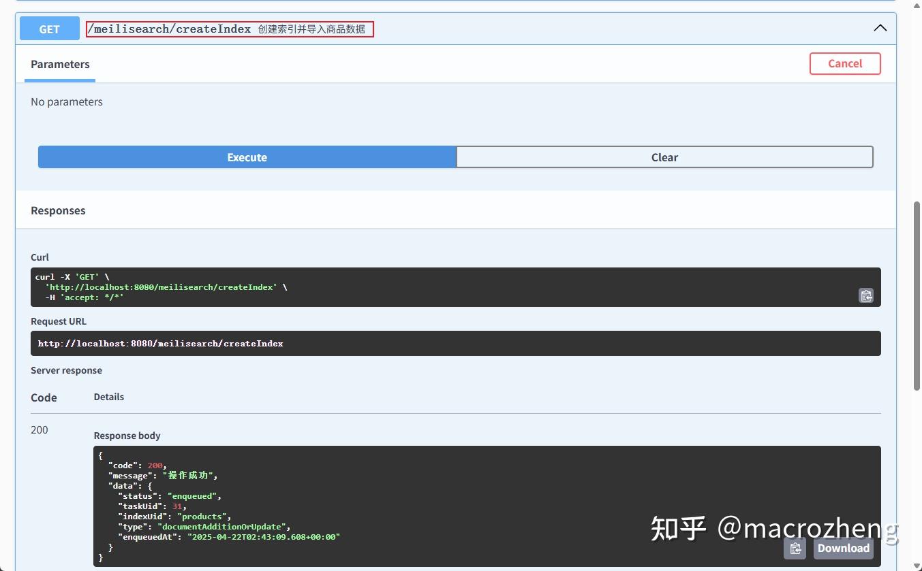Execute the createIndex request

[x=247, y=157]
